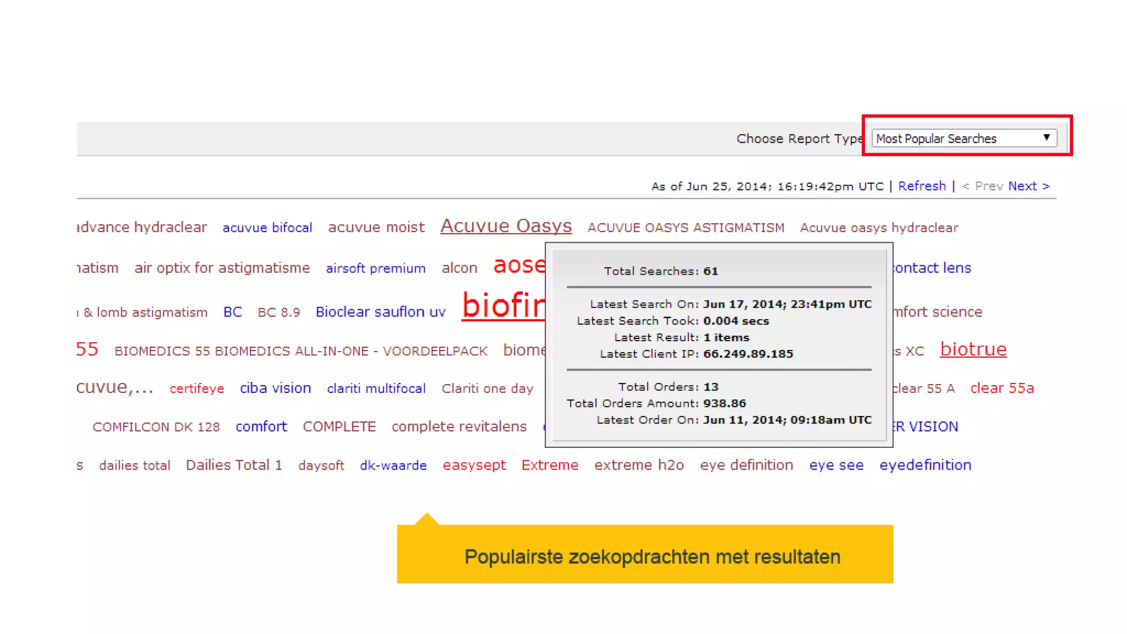Click the 'dailies total' tag

pos(134,465)
